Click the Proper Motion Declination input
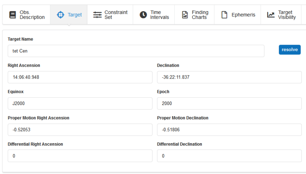Image resolution: width=306 pixels, height=174 pixels. (229, 130)
